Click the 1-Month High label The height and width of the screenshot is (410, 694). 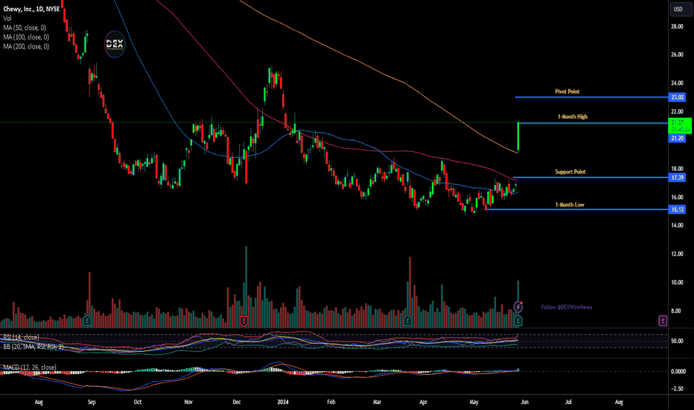(573, 116)
